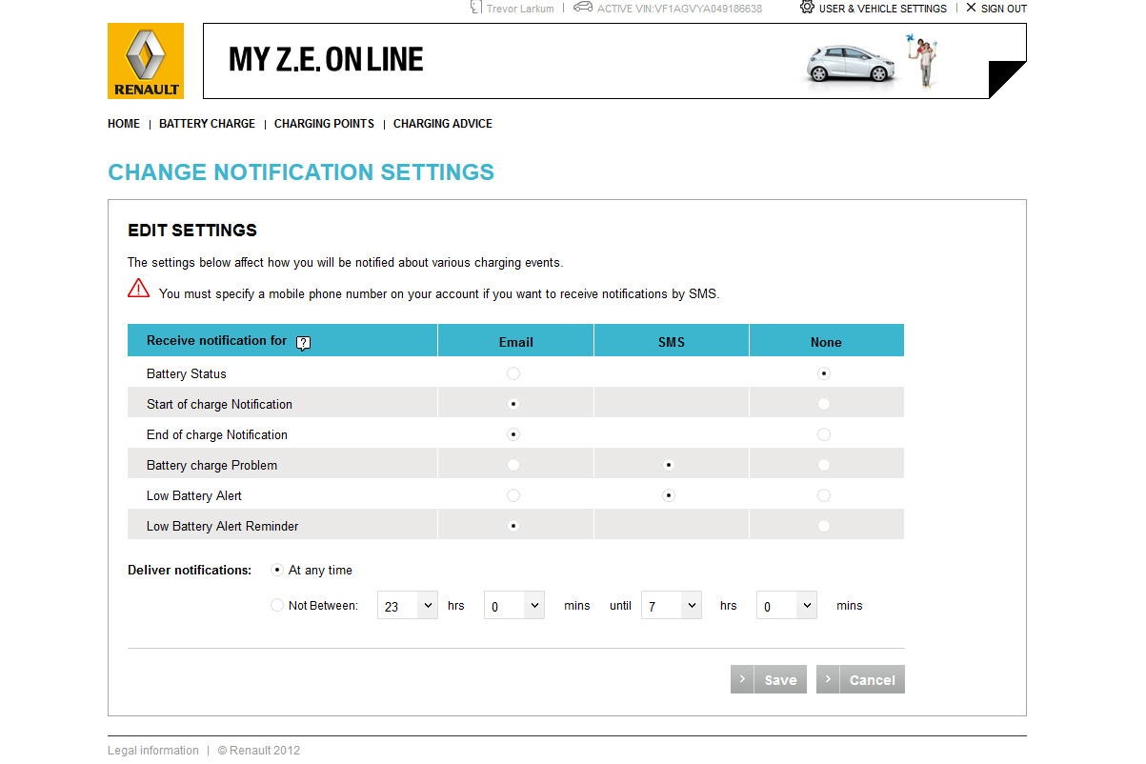This screenshot has height=764, width=1146.
Task: Click the © Renault 2012 footer text
Action: (x=258, y=751)
